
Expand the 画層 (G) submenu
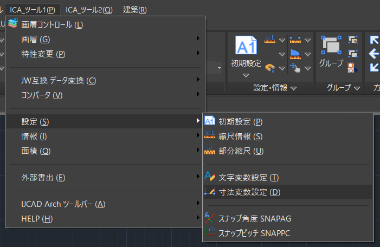(x=105, y=39)
